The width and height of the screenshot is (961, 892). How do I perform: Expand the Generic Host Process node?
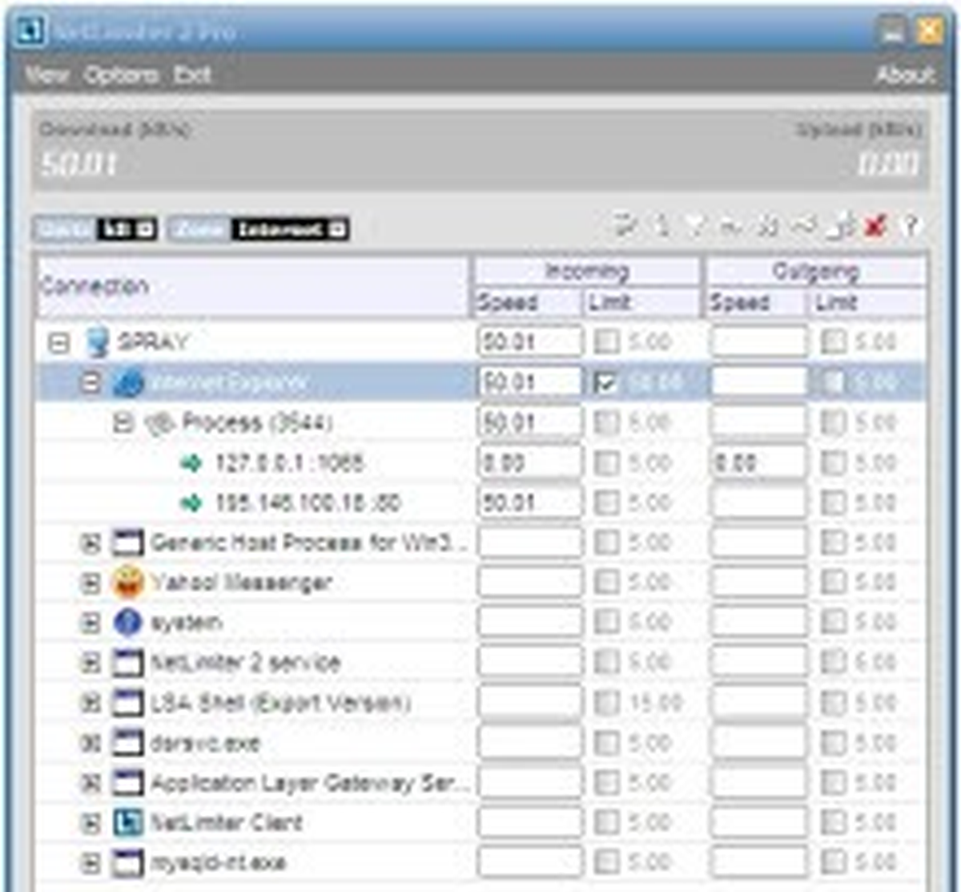pyautogui.click(x=90, y=543)
